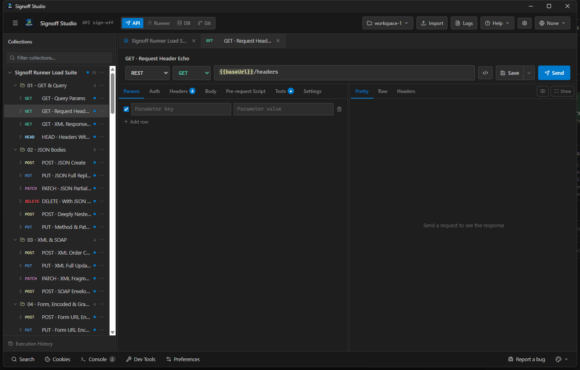Viewport: 580px width, 370px height.
Task: Open more options for POST · JSON Create
Action: coord(101,162)
